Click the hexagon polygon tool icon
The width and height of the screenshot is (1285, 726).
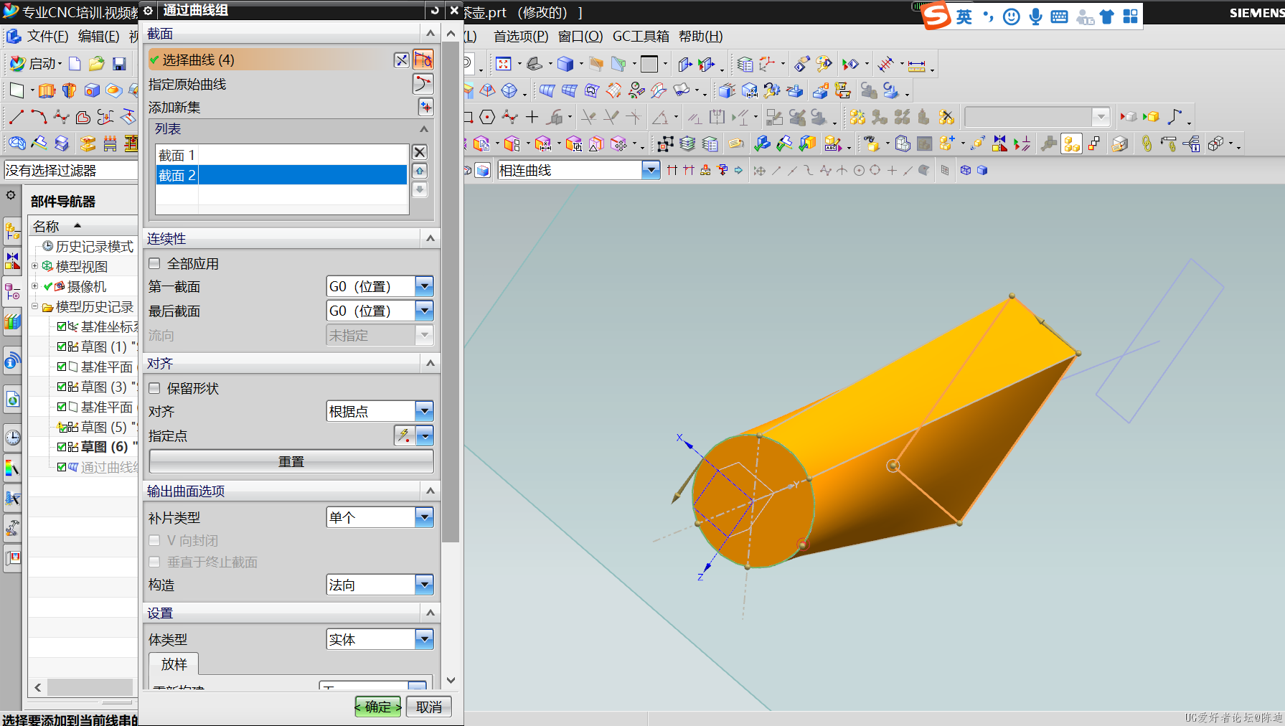[487, 117]
